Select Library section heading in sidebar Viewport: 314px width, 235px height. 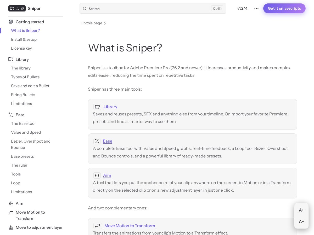pos(22,59)
